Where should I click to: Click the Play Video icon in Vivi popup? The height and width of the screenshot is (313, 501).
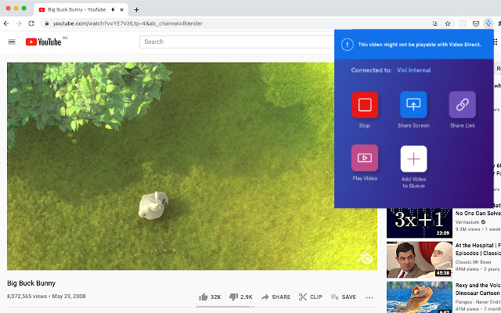[x=365, y=158]
